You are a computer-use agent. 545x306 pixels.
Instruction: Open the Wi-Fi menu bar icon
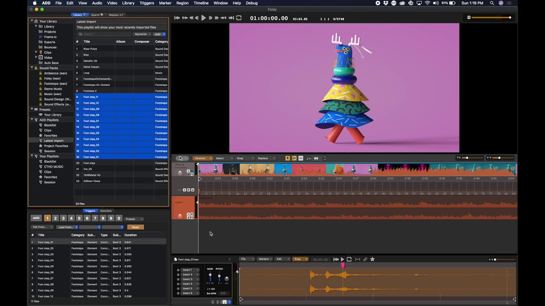pyautogui.click(x=427, y=3)
